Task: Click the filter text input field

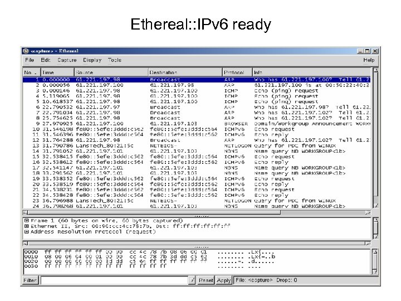Action: [x=115, y=280]
